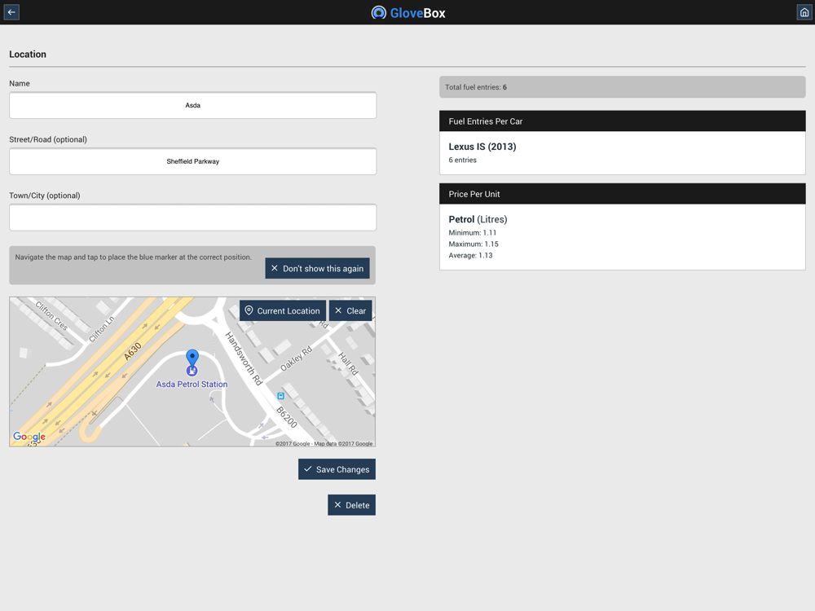
Task: Click the Oakley Rd label on map
Action: (297, 359)
